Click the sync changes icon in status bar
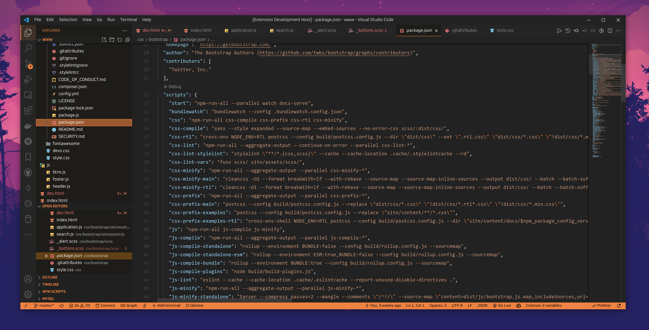This screenshot has width=649, height=330. point(61,305)
